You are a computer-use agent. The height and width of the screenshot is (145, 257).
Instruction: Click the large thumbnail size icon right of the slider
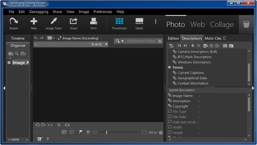(144, 133)
